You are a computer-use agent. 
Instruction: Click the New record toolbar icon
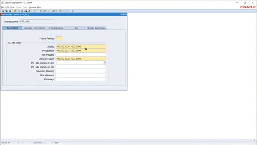(3, 11)
